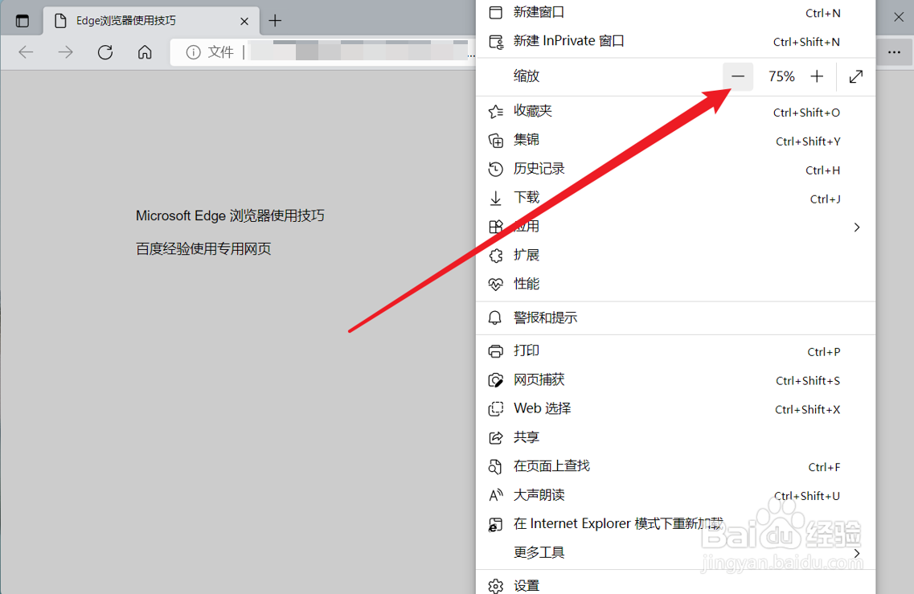Image resolution: width=914 pixels, height=594 pixels.
Task: Open the home page
Action: (145, 52)
